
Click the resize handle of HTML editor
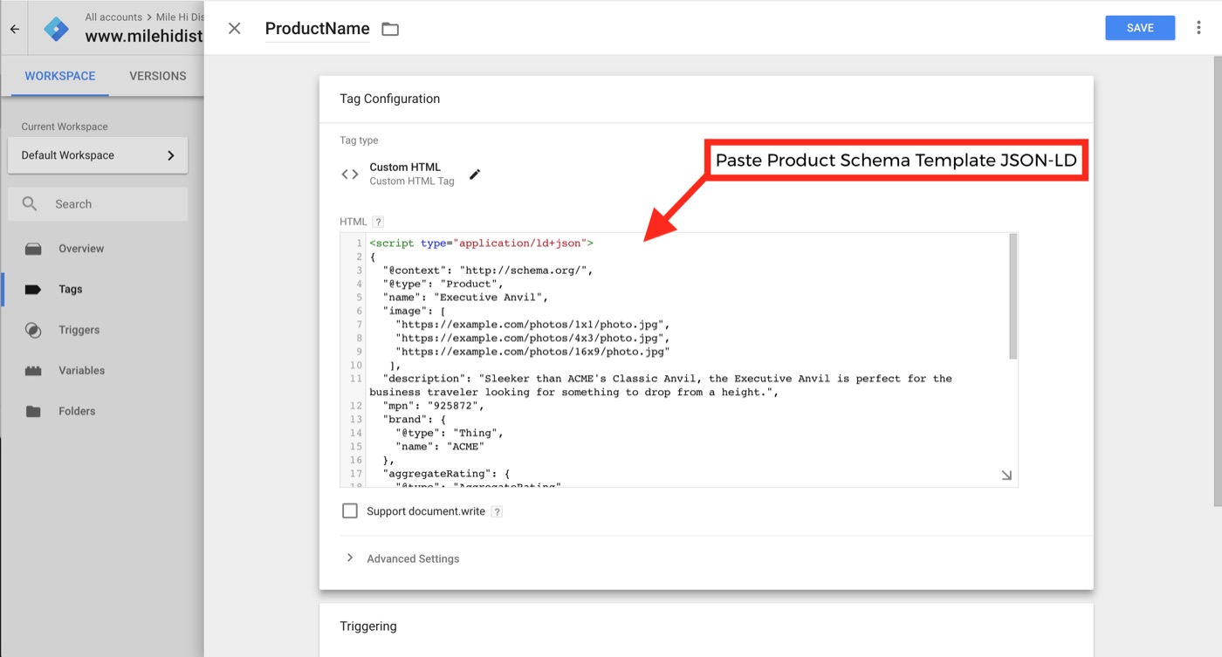coord(1006,475)
